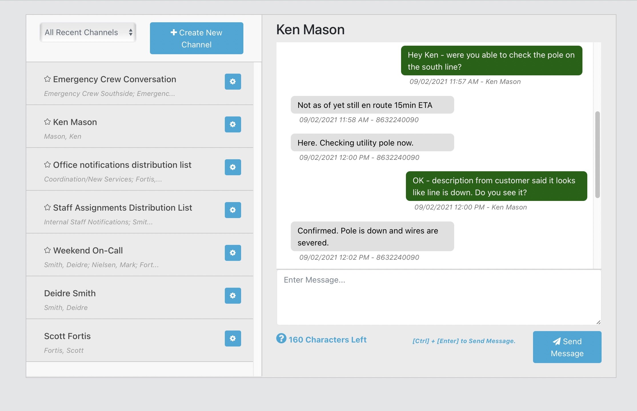Viewport: 637px width, 411px height.
Task: Click the question mark help icon
Action: pyautogui.click(x=281, y=339)
